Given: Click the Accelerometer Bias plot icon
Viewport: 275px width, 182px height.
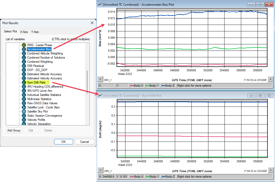Looking at the screenshot, I should click(x=24, y=49).
